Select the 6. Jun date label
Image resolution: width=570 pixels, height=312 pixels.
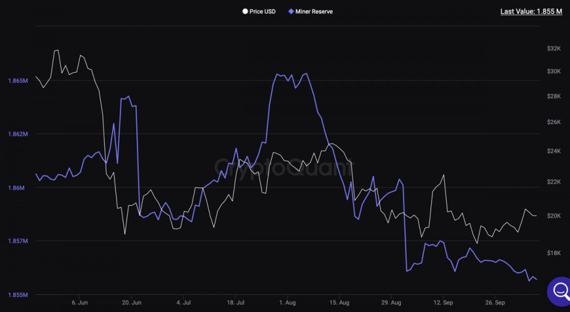pos(79,303)
